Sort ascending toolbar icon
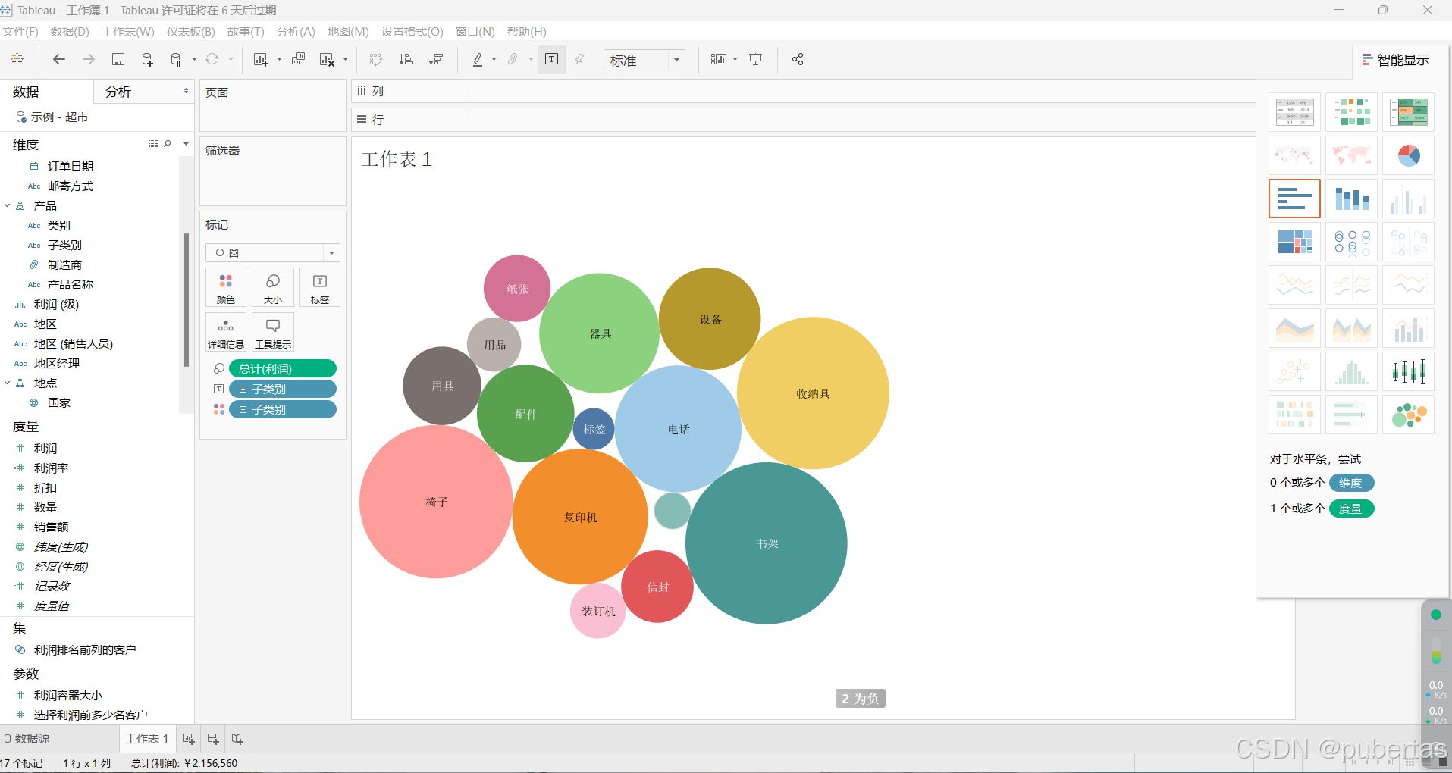 coord(406,59)
